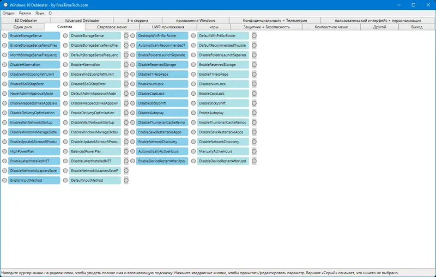Pick the HighPowerPlan radio button
Image resolution: width=436 pixels, height=277 pixels.
click(x=4, y=151)
